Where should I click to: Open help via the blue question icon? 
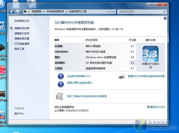click(165, 18)
